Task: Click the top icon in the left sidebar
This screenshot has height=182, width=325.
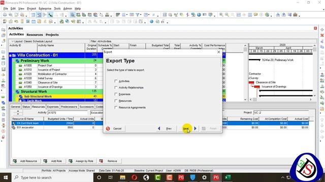Action: pos(3,30)
